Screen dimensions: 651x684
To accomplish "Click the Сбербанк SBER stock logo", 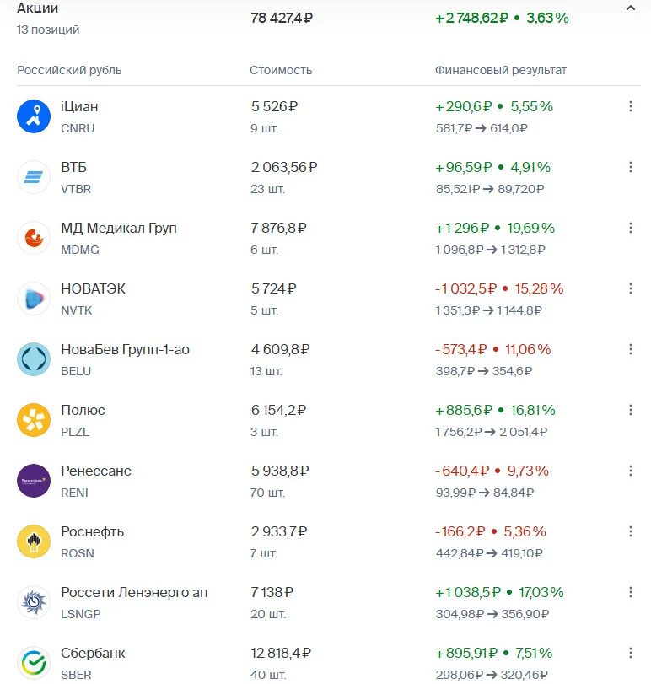I will [x=34, y=663].
